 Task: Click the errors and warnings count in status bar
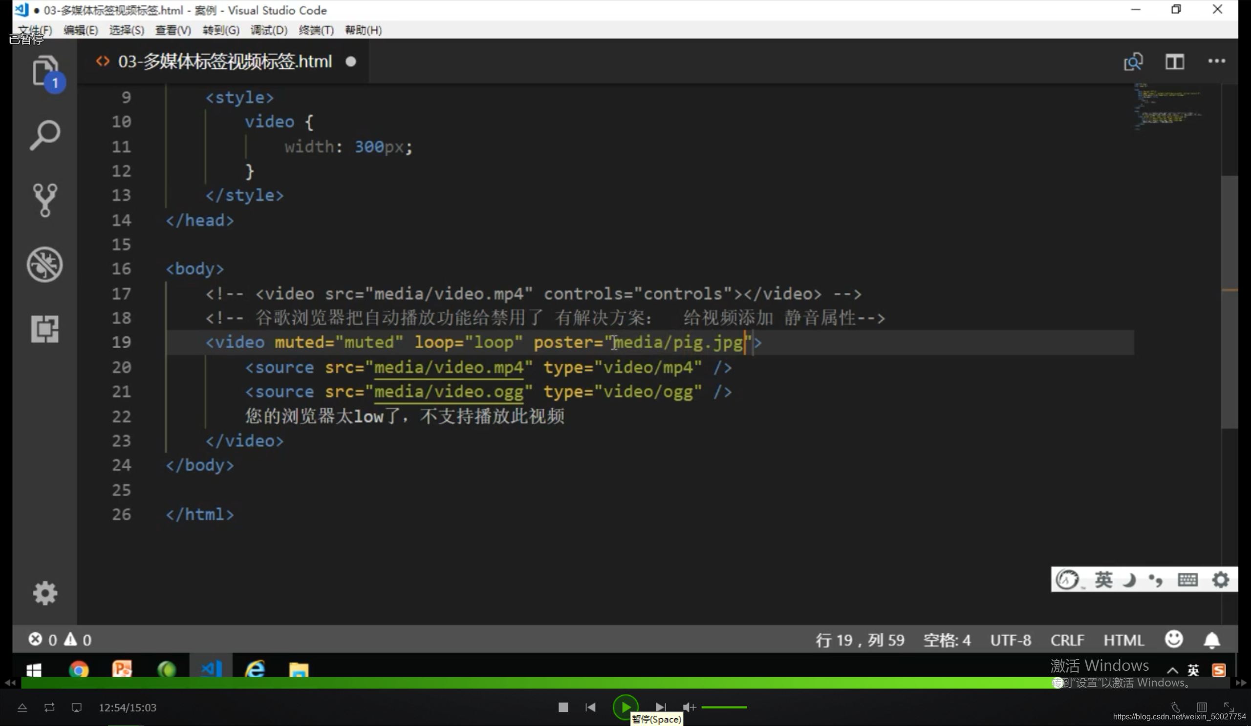60,640
